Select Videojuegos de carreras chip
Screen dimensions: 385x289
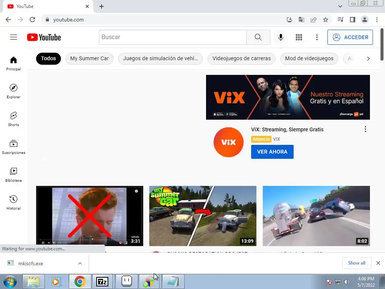tap(242, 58)
